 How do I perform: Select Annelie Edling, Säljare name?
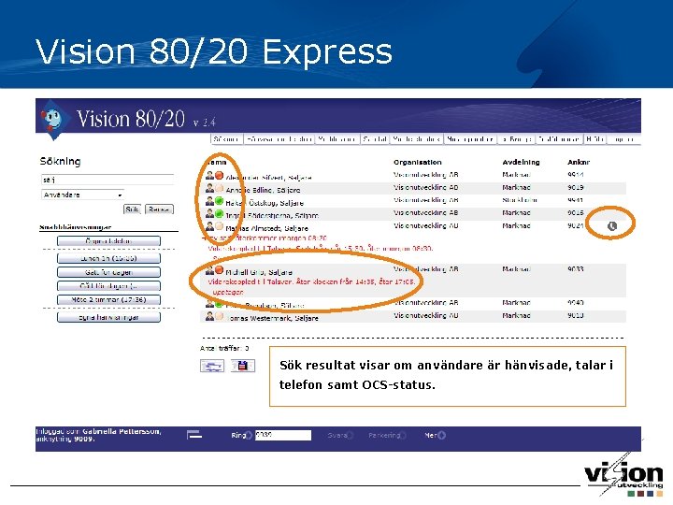pos(263,190)
